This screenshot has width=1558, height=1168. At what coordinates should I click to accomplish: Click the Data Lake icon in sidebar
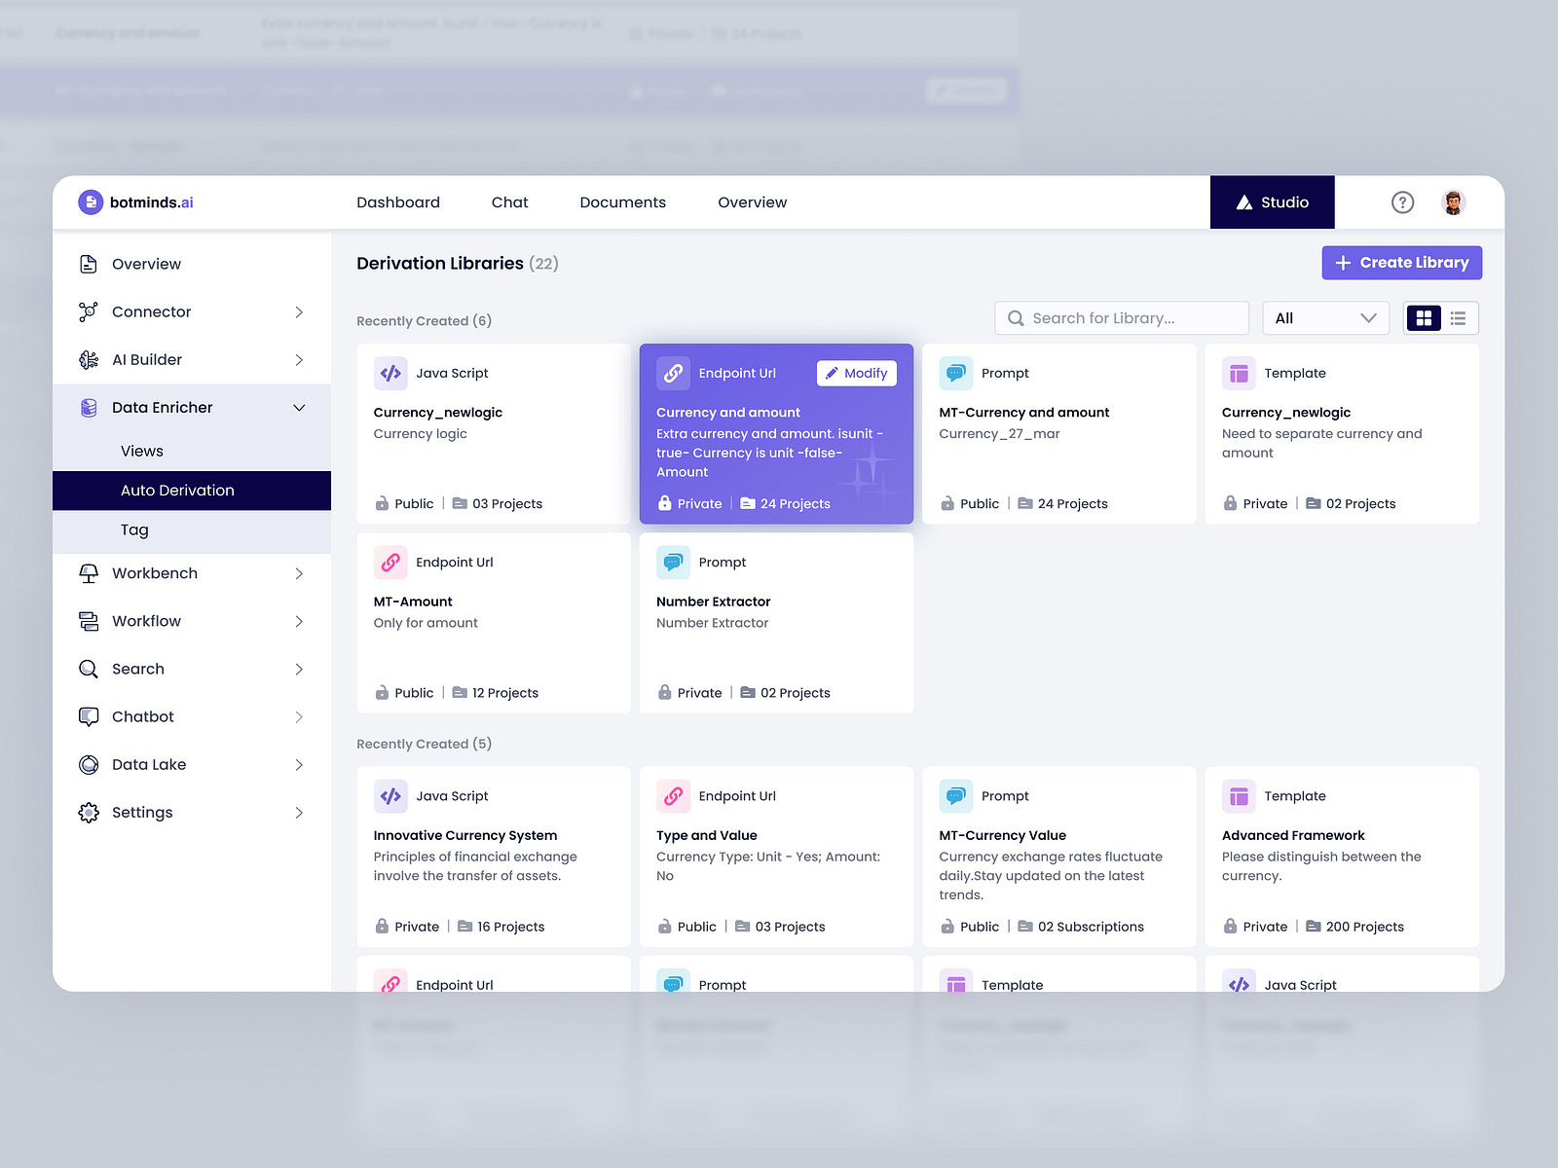click(x=89, y=764)
